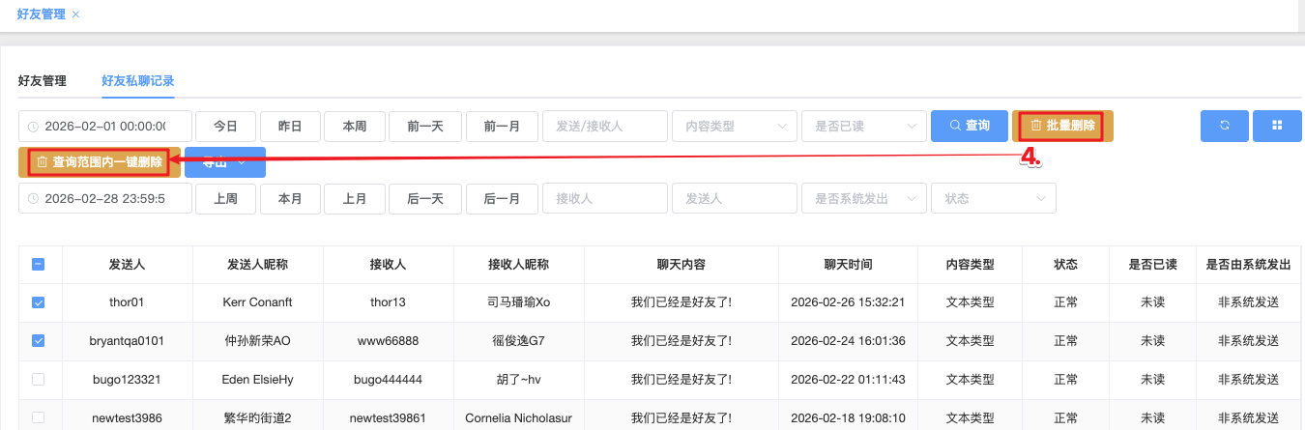Screen dimensions: 1305x430
Task: Click the refresh icon button
Action: pos(1225,126)
